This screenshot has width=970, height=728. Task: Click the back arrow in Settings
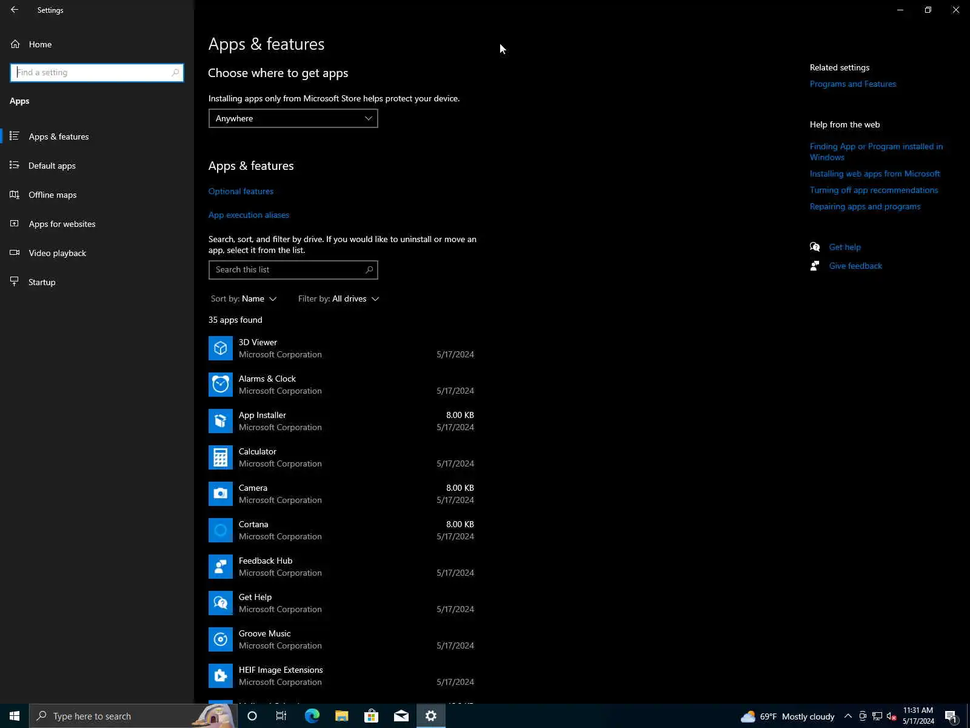[15, 10]
